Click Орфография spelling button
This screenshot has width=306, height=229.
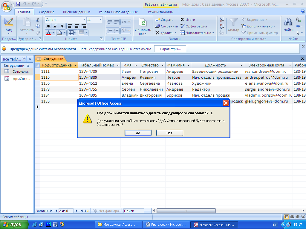click(x=194, y=26)
